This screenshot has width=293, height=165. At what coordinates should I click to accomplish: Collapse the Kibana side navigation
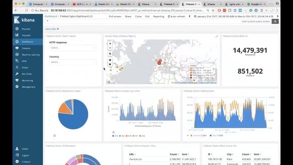26,162
